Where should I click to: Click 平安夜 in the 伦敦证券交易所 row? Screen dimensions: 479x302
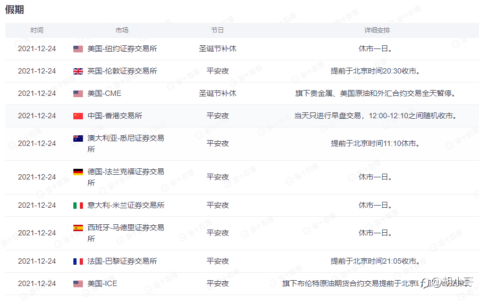click(217, 71)
